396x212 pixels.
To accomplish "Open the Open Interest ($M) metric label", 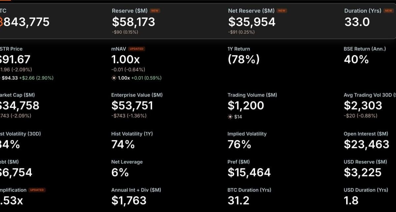I will 366,134.
